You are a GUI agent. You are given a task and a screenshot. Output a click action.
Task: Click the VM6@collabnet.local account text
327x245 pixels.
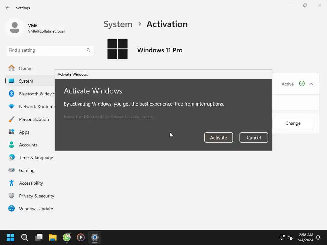coord(46,31)
